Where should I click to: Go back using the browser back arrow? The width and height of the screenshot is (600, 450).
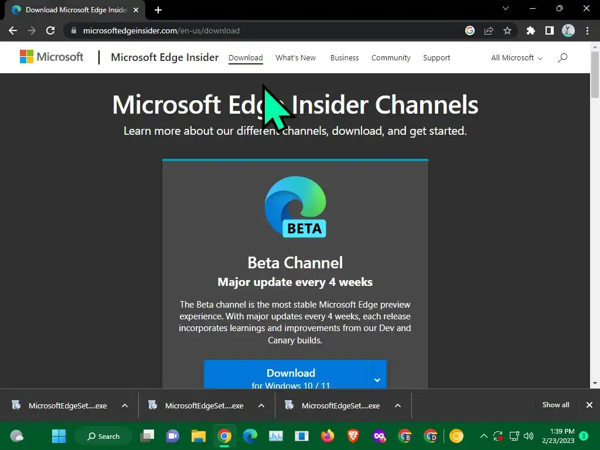click(13, 30)
